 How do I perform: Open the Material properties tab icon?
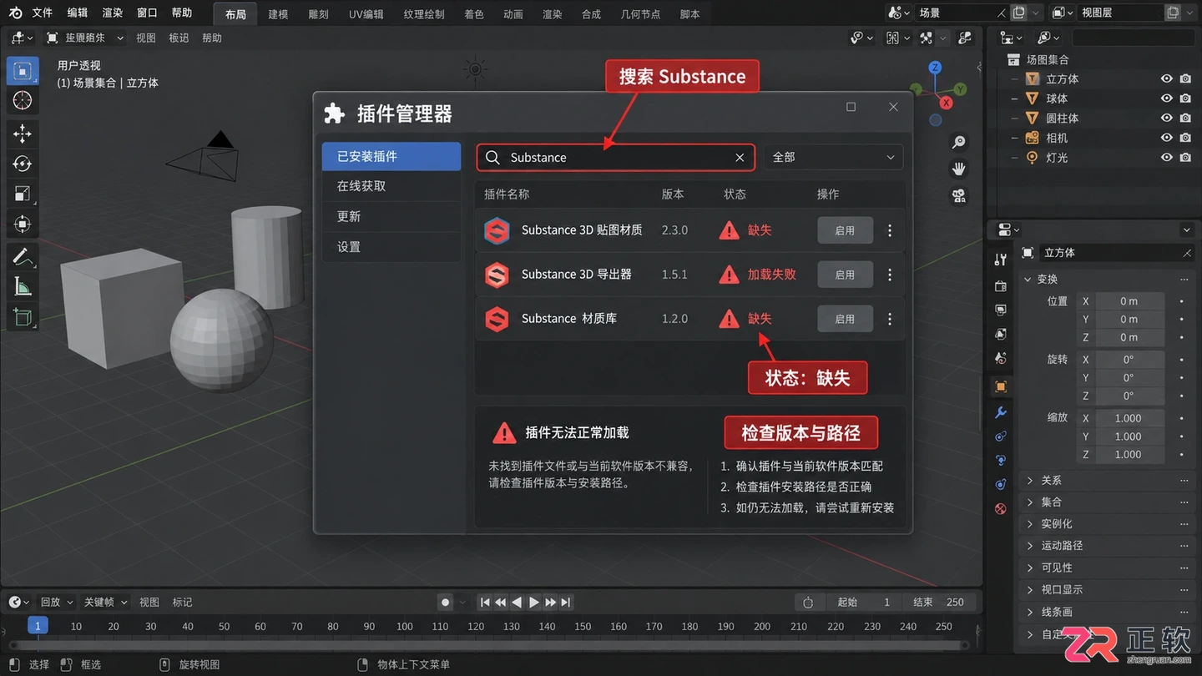1001,508
